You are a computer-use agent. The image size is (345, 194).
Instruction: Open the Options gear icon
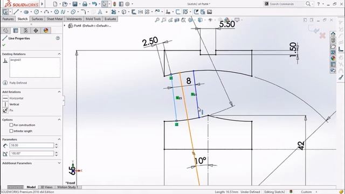click(127, 4)
